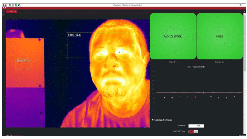
Task: Close the red Page tab
Action: pyautogui.click(x=15, y=11)
